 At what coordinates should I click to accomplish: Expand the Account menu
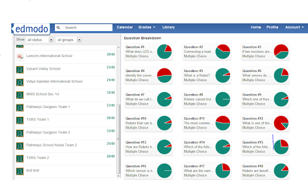295,27
